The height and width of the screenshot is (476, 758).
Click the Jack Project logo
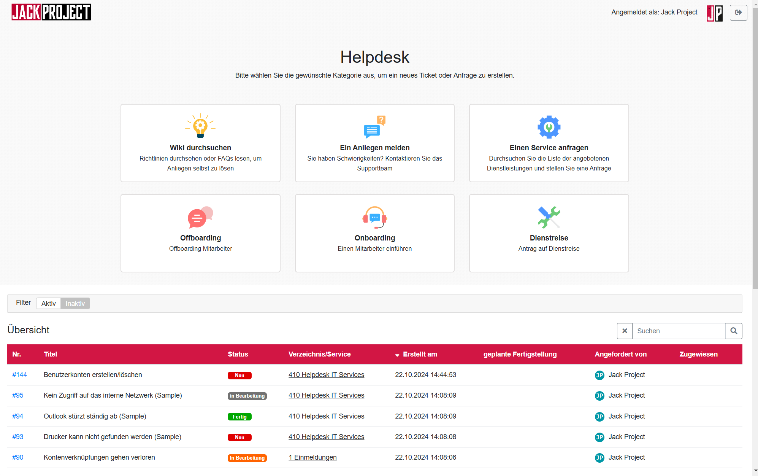[x=51, y=12]
